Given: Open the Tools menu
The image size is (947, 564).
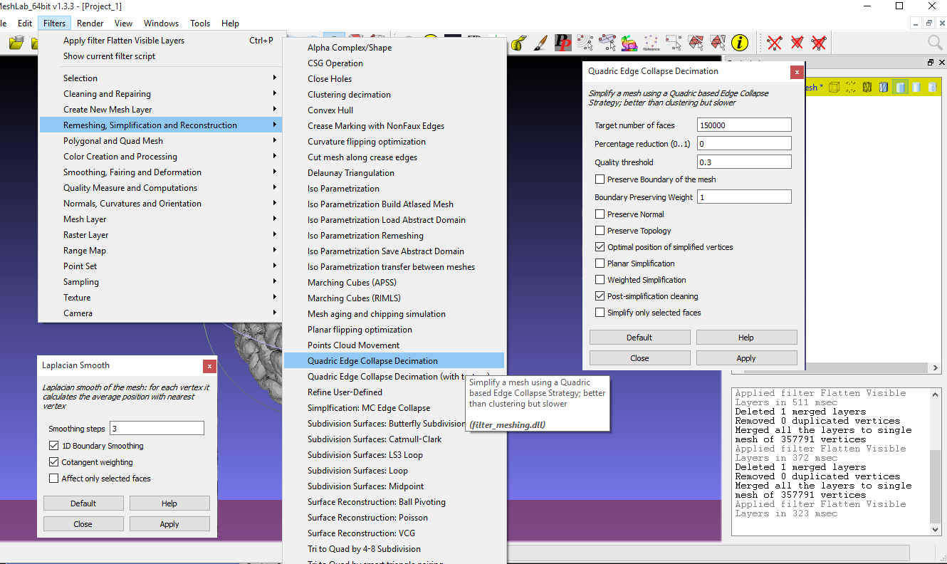Looking at the screenshot, I should [200, 23].
